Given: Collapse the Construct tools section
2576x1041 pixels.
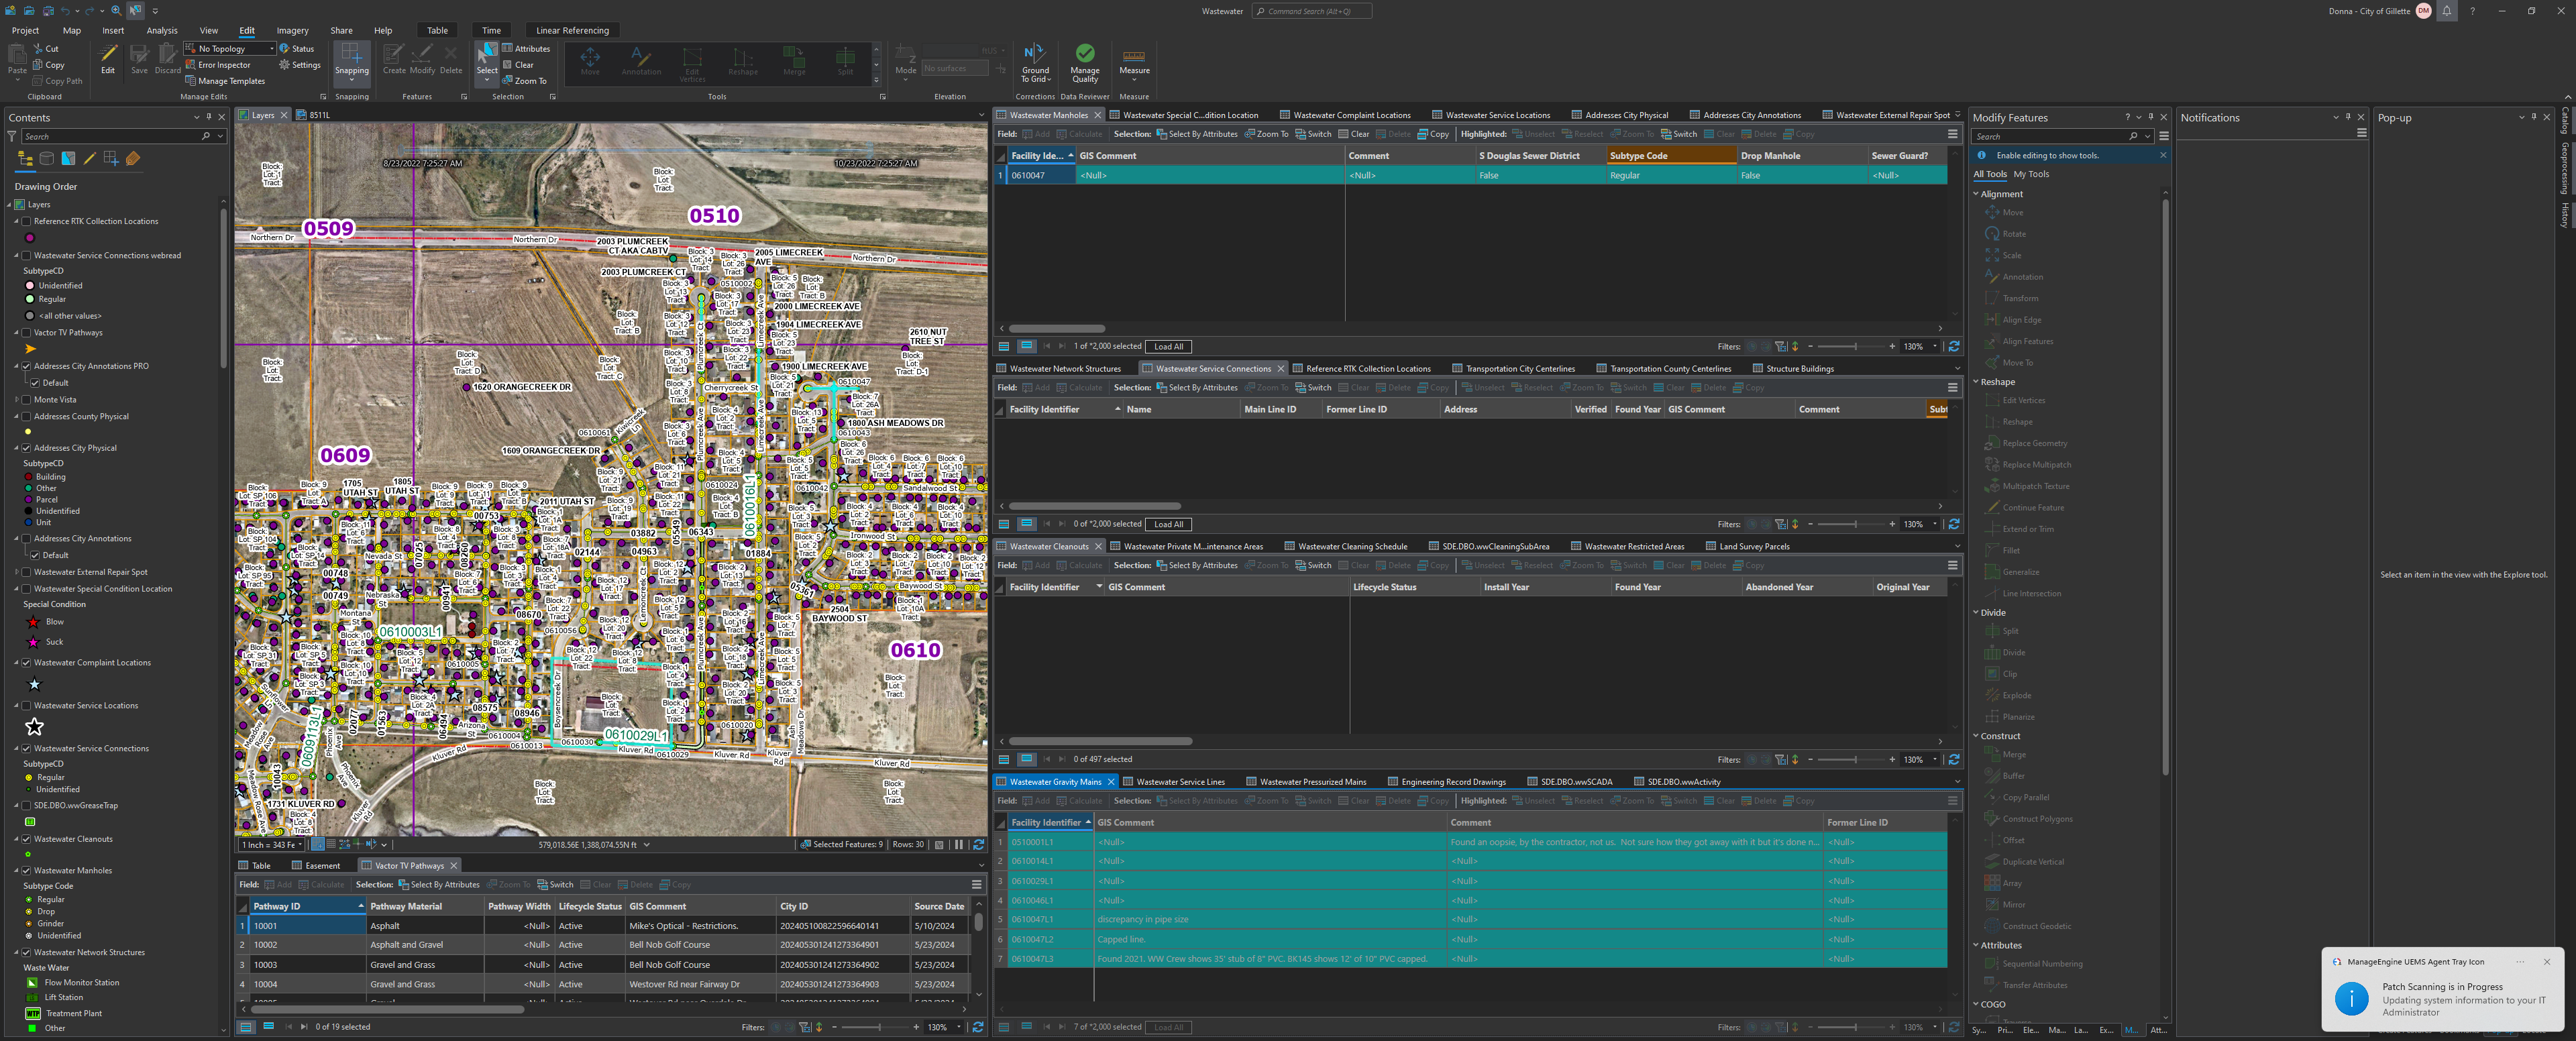Looking at the screenshot, I should coord(1976,736).
